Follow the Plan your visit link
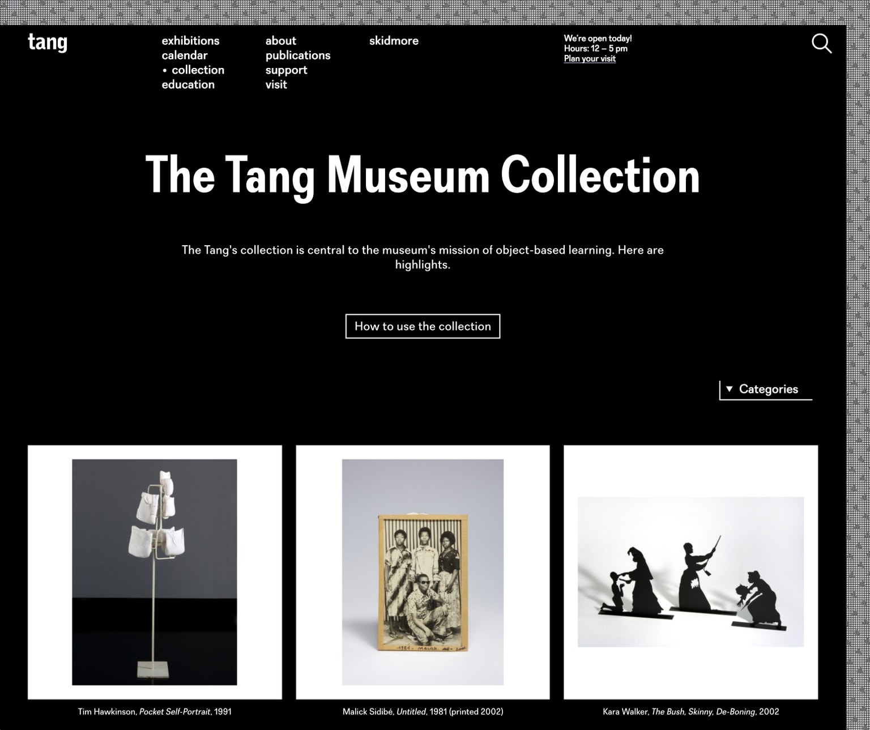 [590, 59]
